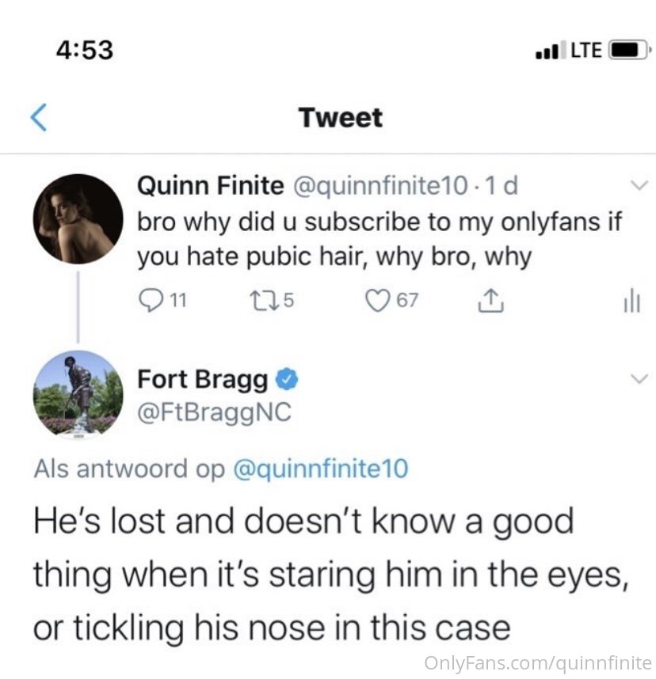This screenshot has width=656, height=679.
Task: View tweet analytics bar chart icon
Action: pyautogui.click(x=632, y=300)
